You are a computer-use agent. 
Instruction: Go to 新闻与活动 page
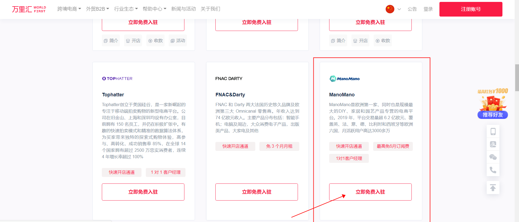(x=183, y=9)
